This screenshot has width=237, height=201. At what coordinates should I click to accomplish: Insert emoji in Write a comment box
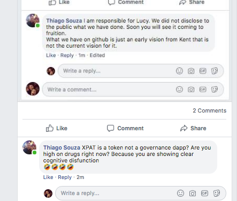[x=179, y=90]
